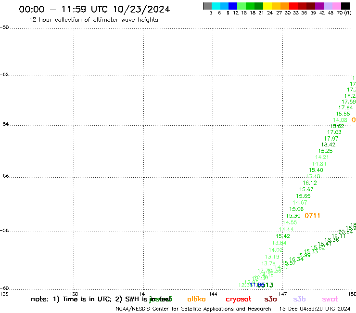Click the "15 Dec 04:39:20 UTC 2024" timestamp
Image resolution: width=356 pixels, height=313 pixels.
click(x=315, y=309)
